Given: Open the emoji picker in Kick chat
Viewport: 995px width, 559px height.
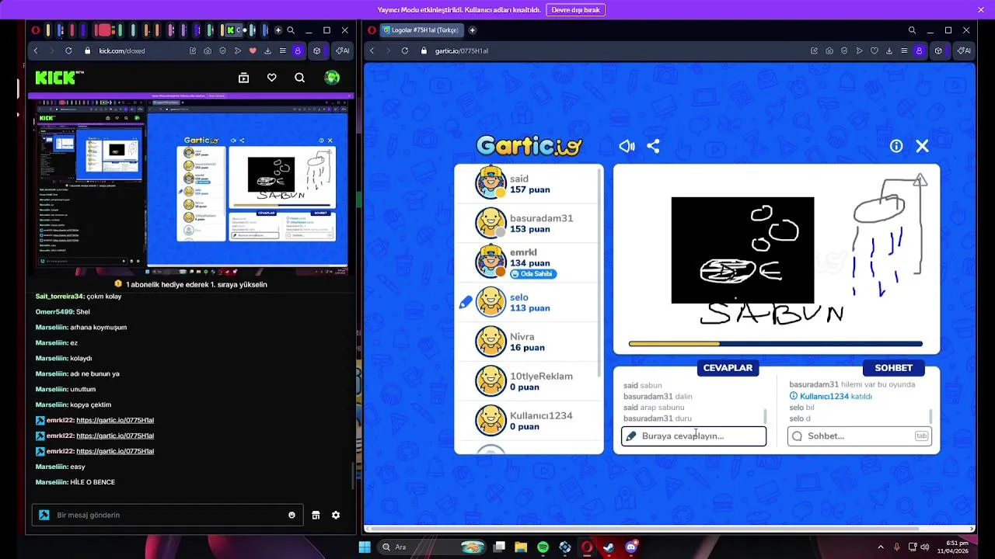Looking at the screenshot, I should click(292, 515).
